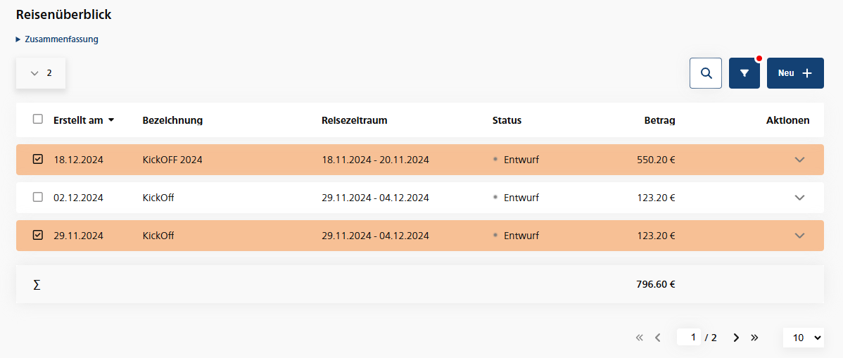Go to the first page
The width and height of the screenshot is (843, 358).
click(639, 338)
